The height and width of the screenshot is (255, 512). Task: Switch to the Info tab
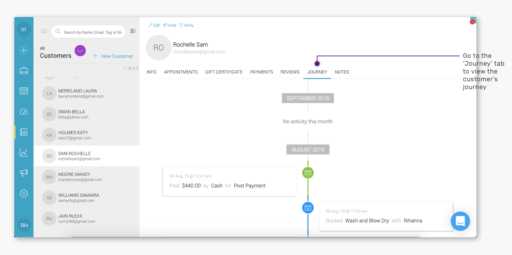(151, 72)
